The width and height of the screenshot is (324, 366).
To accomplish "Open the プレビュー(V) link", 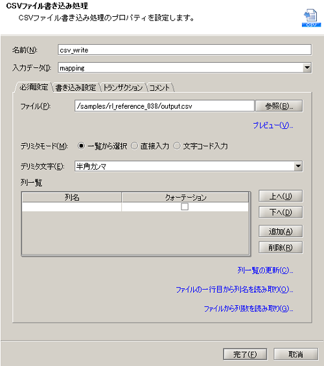I will (273, 126).
